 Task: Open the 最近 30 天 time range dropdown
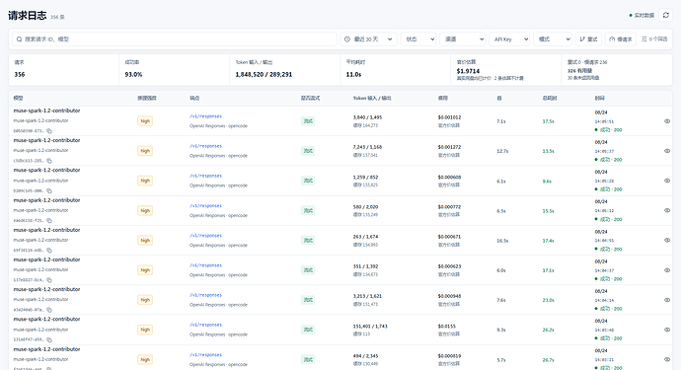coord(368,39)
